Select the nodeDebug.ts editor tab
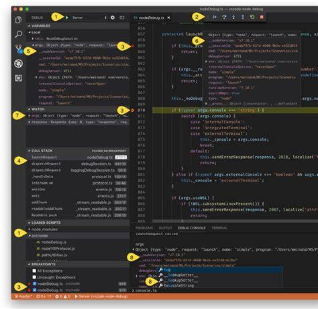Viewport: 318px width, 309px height. pyautogui.click(x=151, y=18)
